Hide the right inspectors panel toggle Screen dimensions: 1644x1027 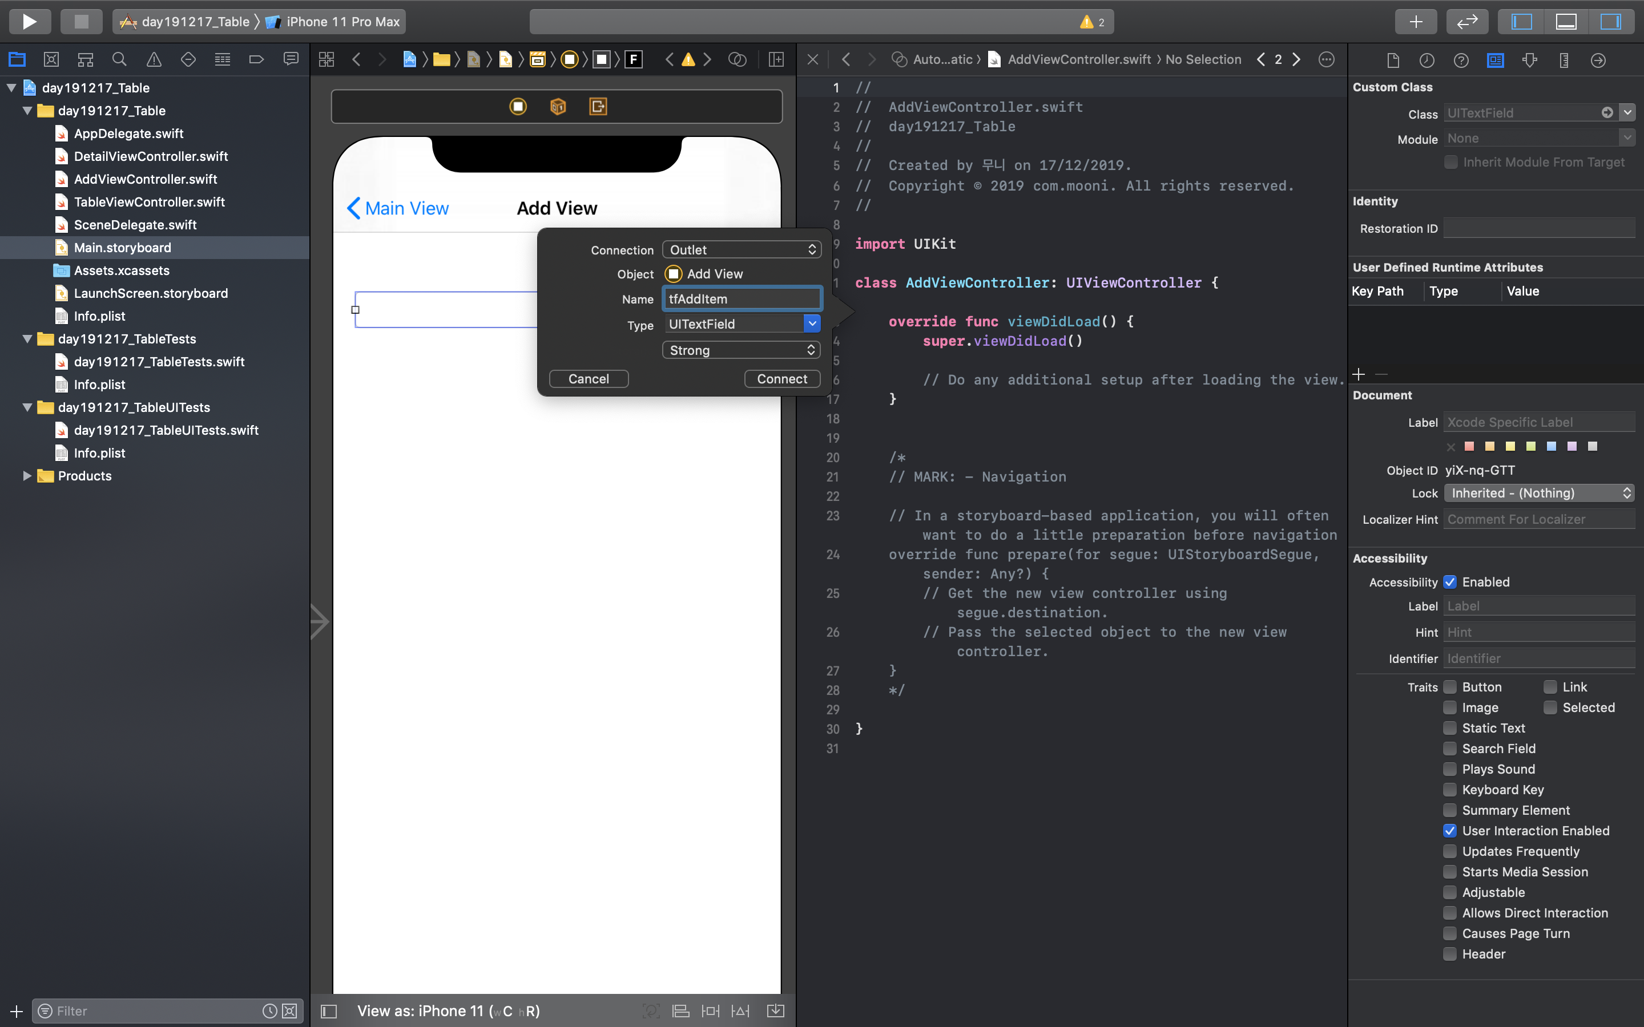click(1610, 22)
